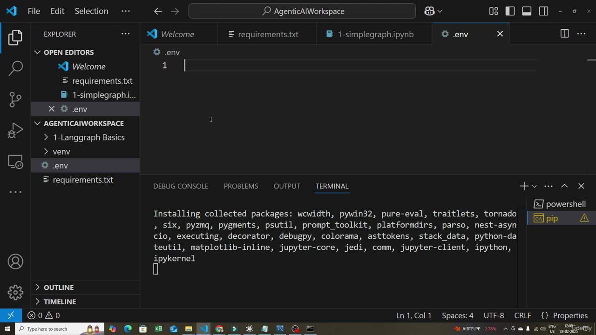This screenshot has height=335, width=596.
Task: Switch to the Output panel tab
Action: coord(287,186)
